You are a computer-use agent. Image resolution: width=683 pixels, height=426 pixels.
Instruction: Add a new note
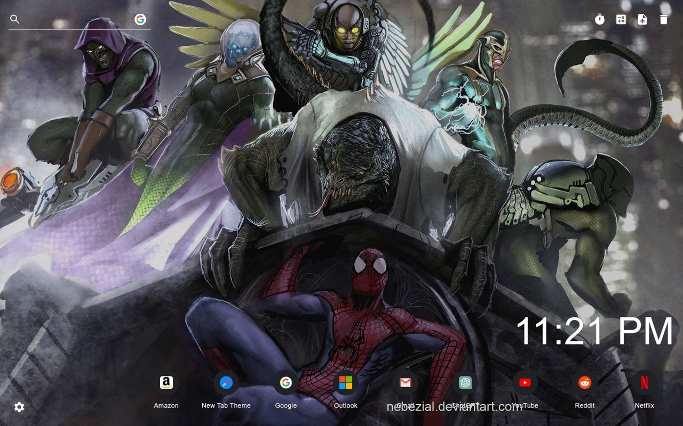(642, 20)
